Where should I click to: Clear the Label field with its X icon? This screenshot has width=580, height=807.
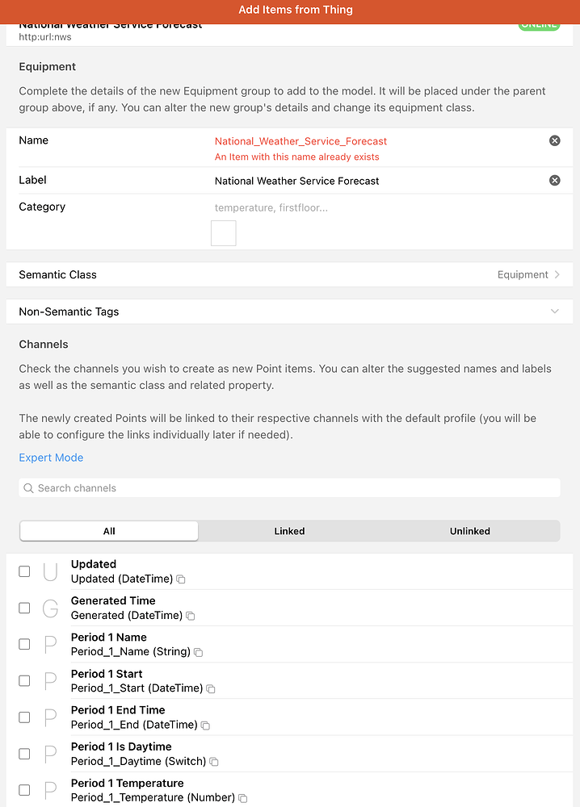tap(554, 180)
